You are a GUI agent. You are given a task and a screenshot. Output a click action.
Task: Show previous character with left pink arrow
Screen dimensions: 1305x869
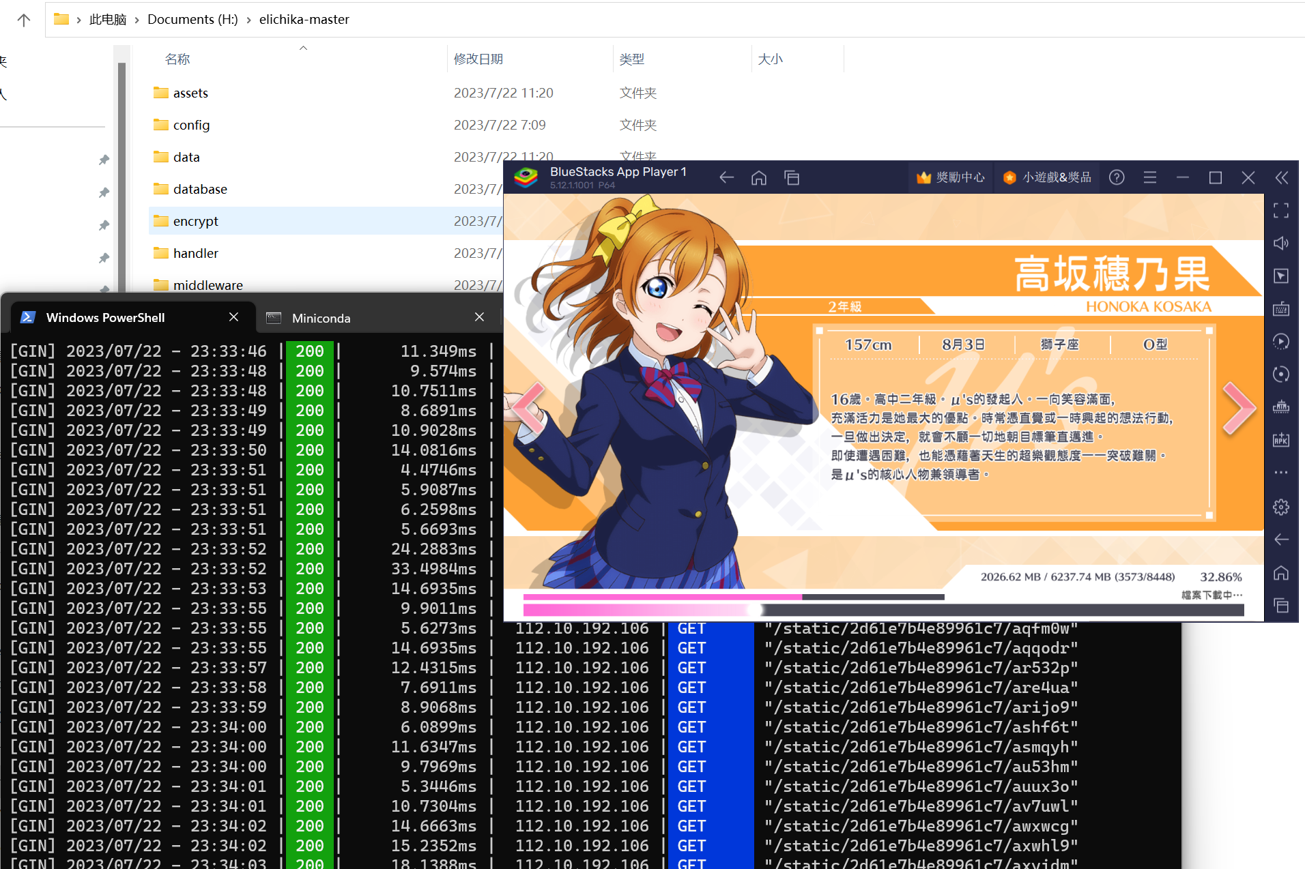point(530,408)
